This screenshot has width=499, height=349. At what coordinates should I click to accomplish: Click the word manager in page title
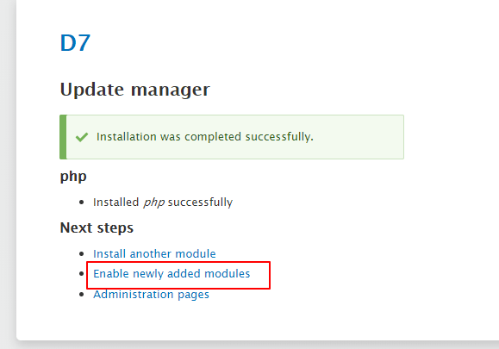click(x=171, y=90)
